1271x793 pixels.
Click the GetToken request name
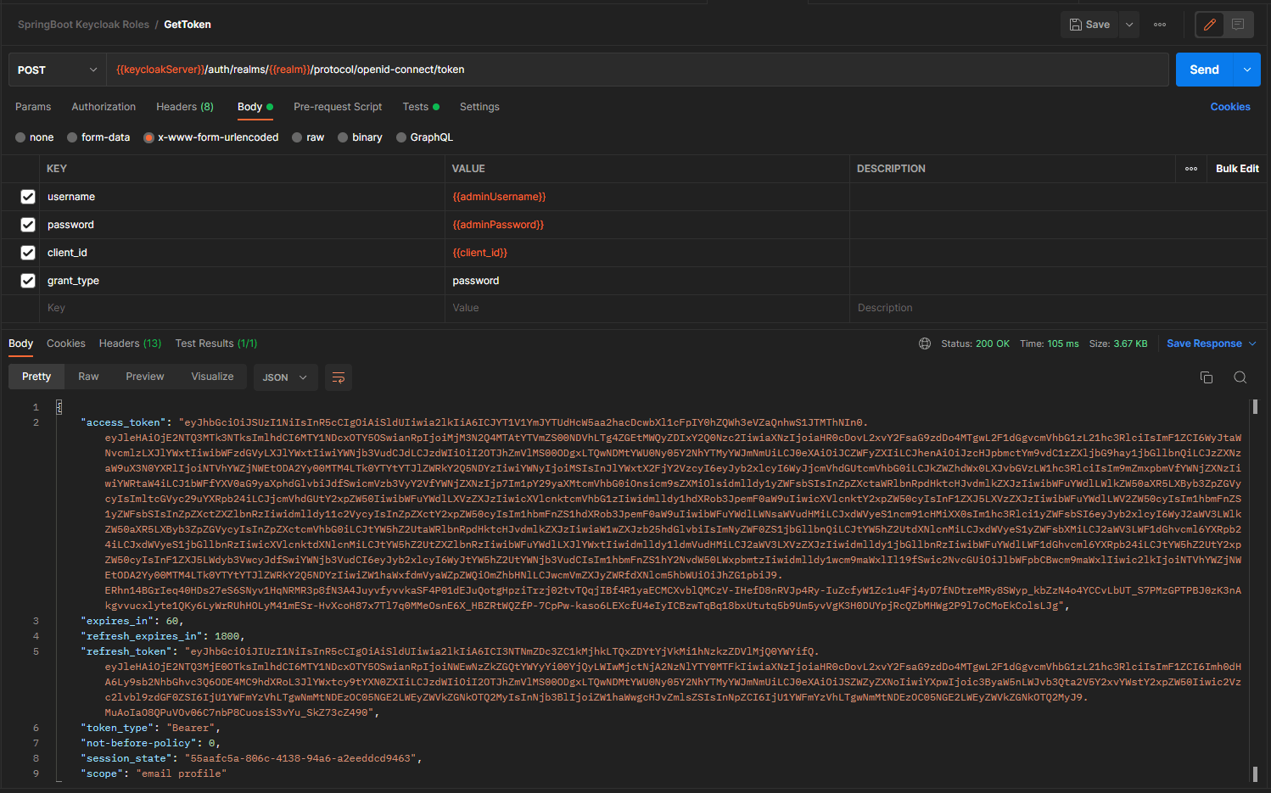[x=188, y=25]
